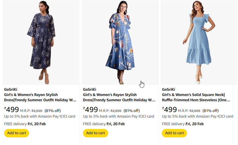The image size is (238, 145).
Task: Click the ₹499 price of the V-neck printed dress
Action: click(x=91, y=110)
